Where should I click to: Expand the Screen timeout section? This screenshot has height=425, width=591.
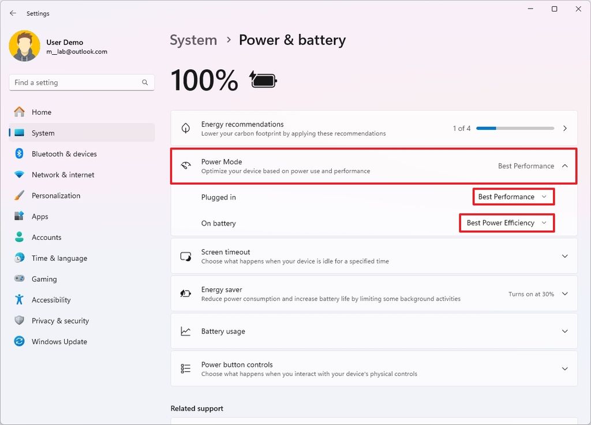pos(564,256)
